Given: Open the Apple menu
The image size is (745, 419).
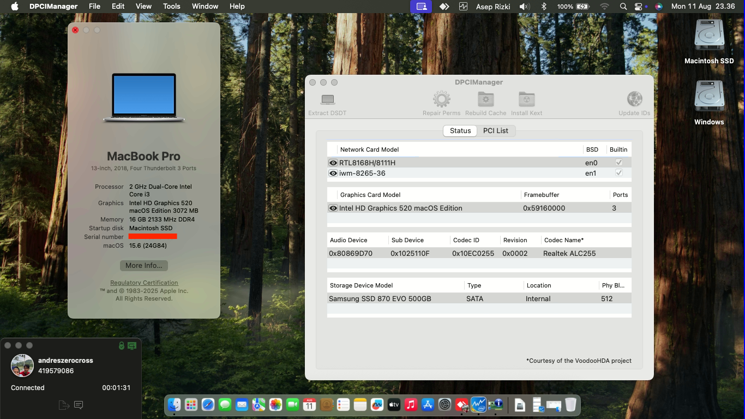Looking at the screenshot, I should pyautogui.click(x=15, y=7).
